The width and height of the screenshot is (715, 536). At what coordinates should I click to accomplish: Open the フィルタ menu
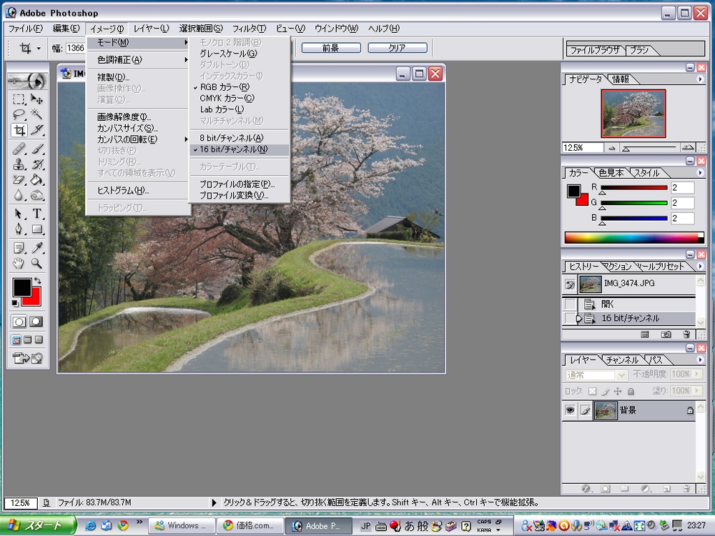[249, 29]
